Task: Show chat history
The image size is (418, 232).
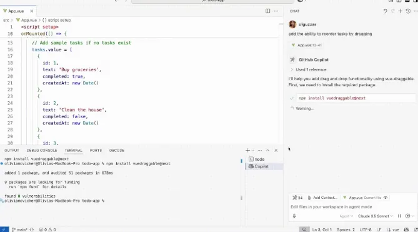Action: [x=408, y=11]
